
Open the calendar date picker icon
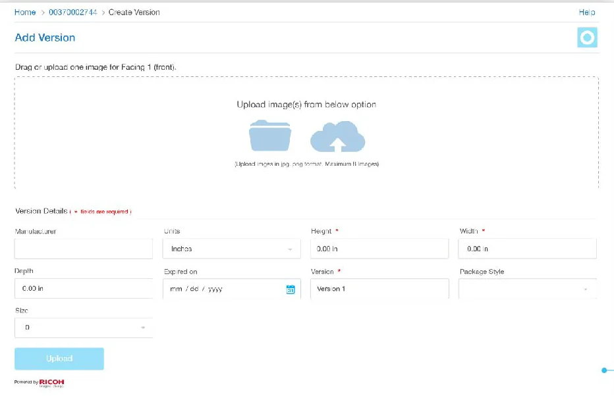point(291,289)
